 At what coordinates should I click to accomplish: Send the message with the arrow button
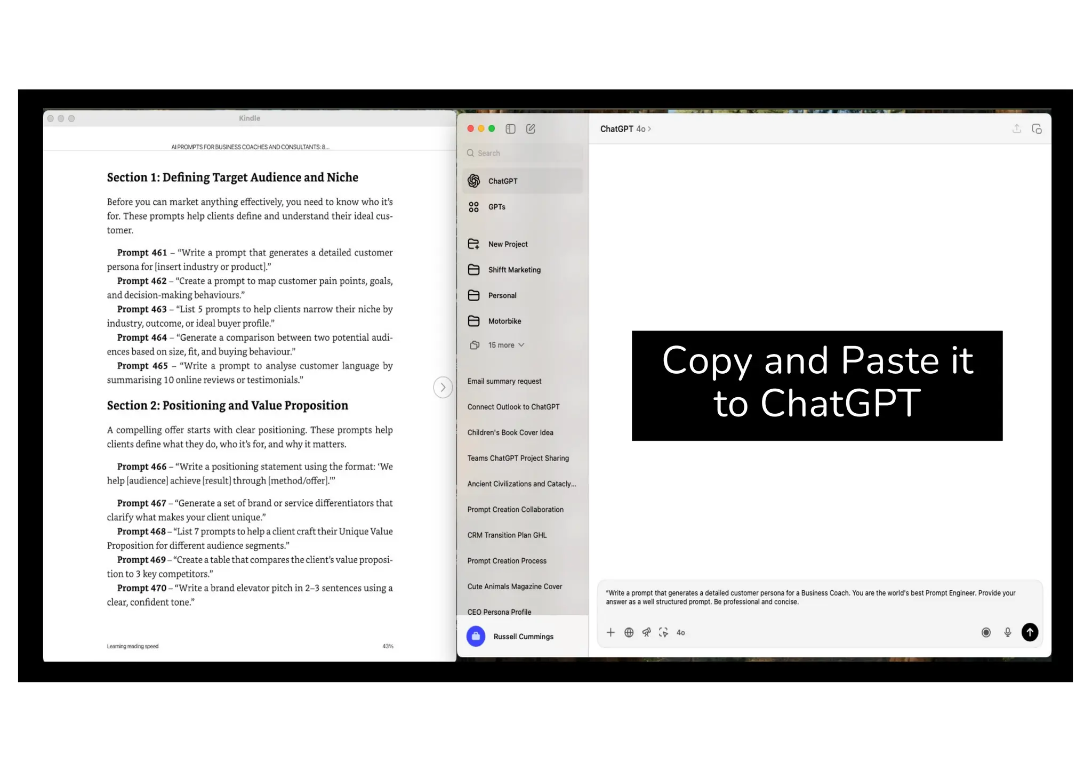click(x=1030, y=632)
